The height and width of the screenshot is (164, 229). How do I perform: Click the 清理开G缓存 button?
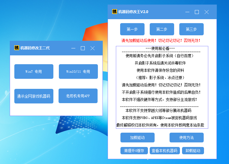pos(134,151)
